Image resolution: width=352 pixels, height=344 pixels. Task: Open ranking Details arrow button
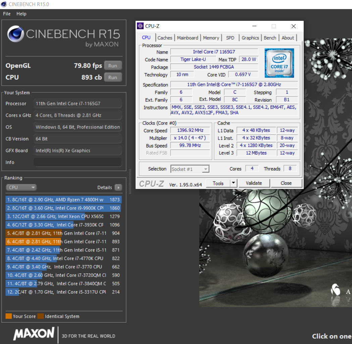pos(118,187)
